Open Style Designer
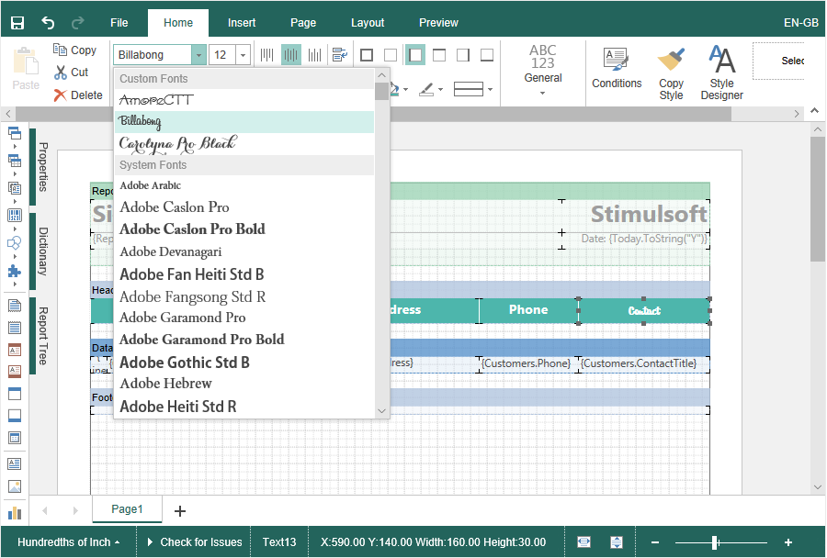The height and width of the screenshot is (558, 827). pyautogui.click(x=721, y=73)
